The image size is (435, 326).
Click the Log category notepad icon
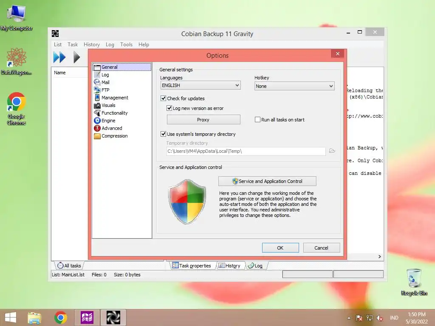97,75
